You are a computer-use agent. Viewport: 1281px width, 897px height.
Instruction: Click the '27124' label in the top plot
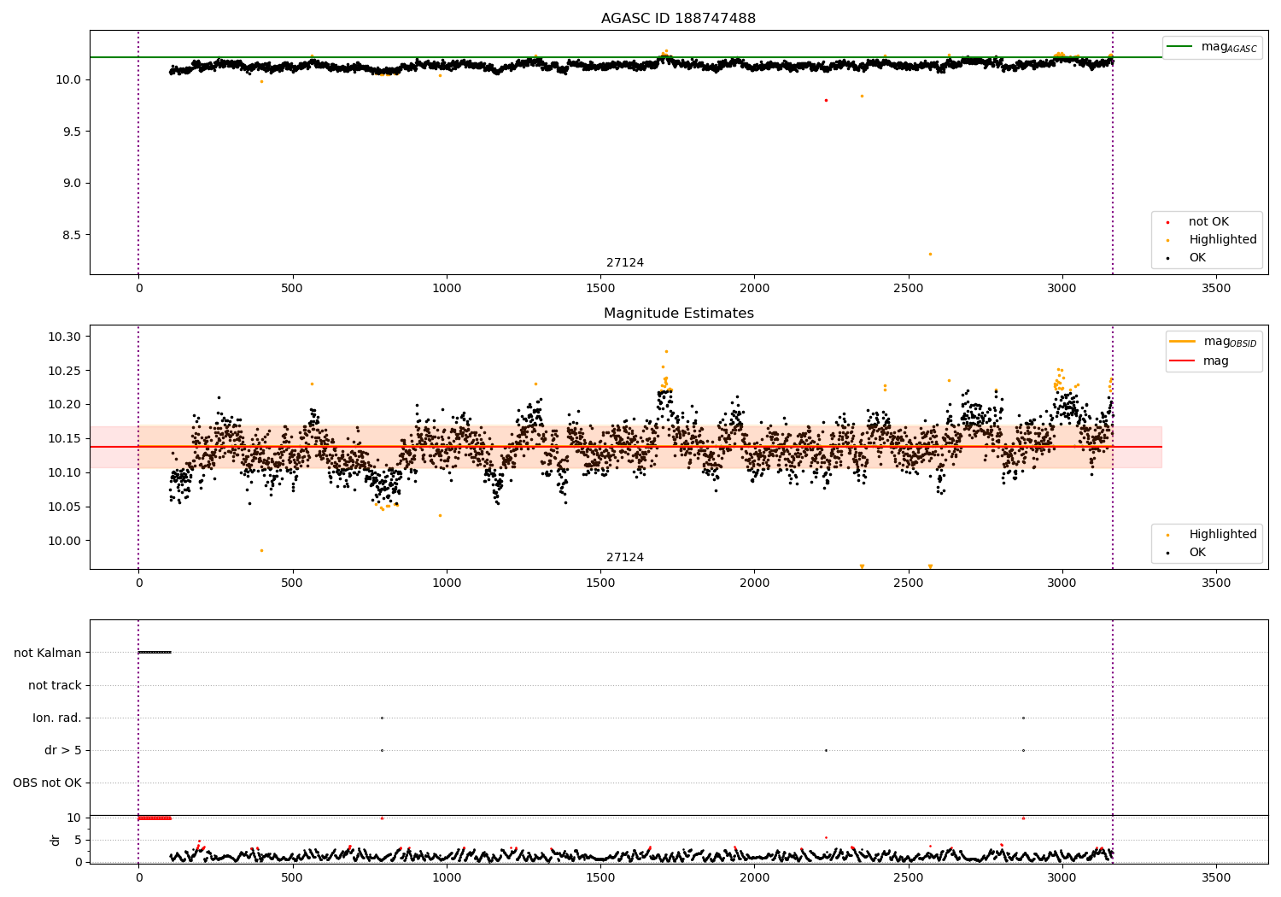(x=625, y=263)
